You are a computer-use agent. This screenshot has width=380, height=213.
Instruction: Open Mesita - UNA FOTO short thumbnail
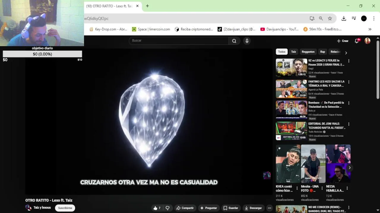(x=313, y=164)
